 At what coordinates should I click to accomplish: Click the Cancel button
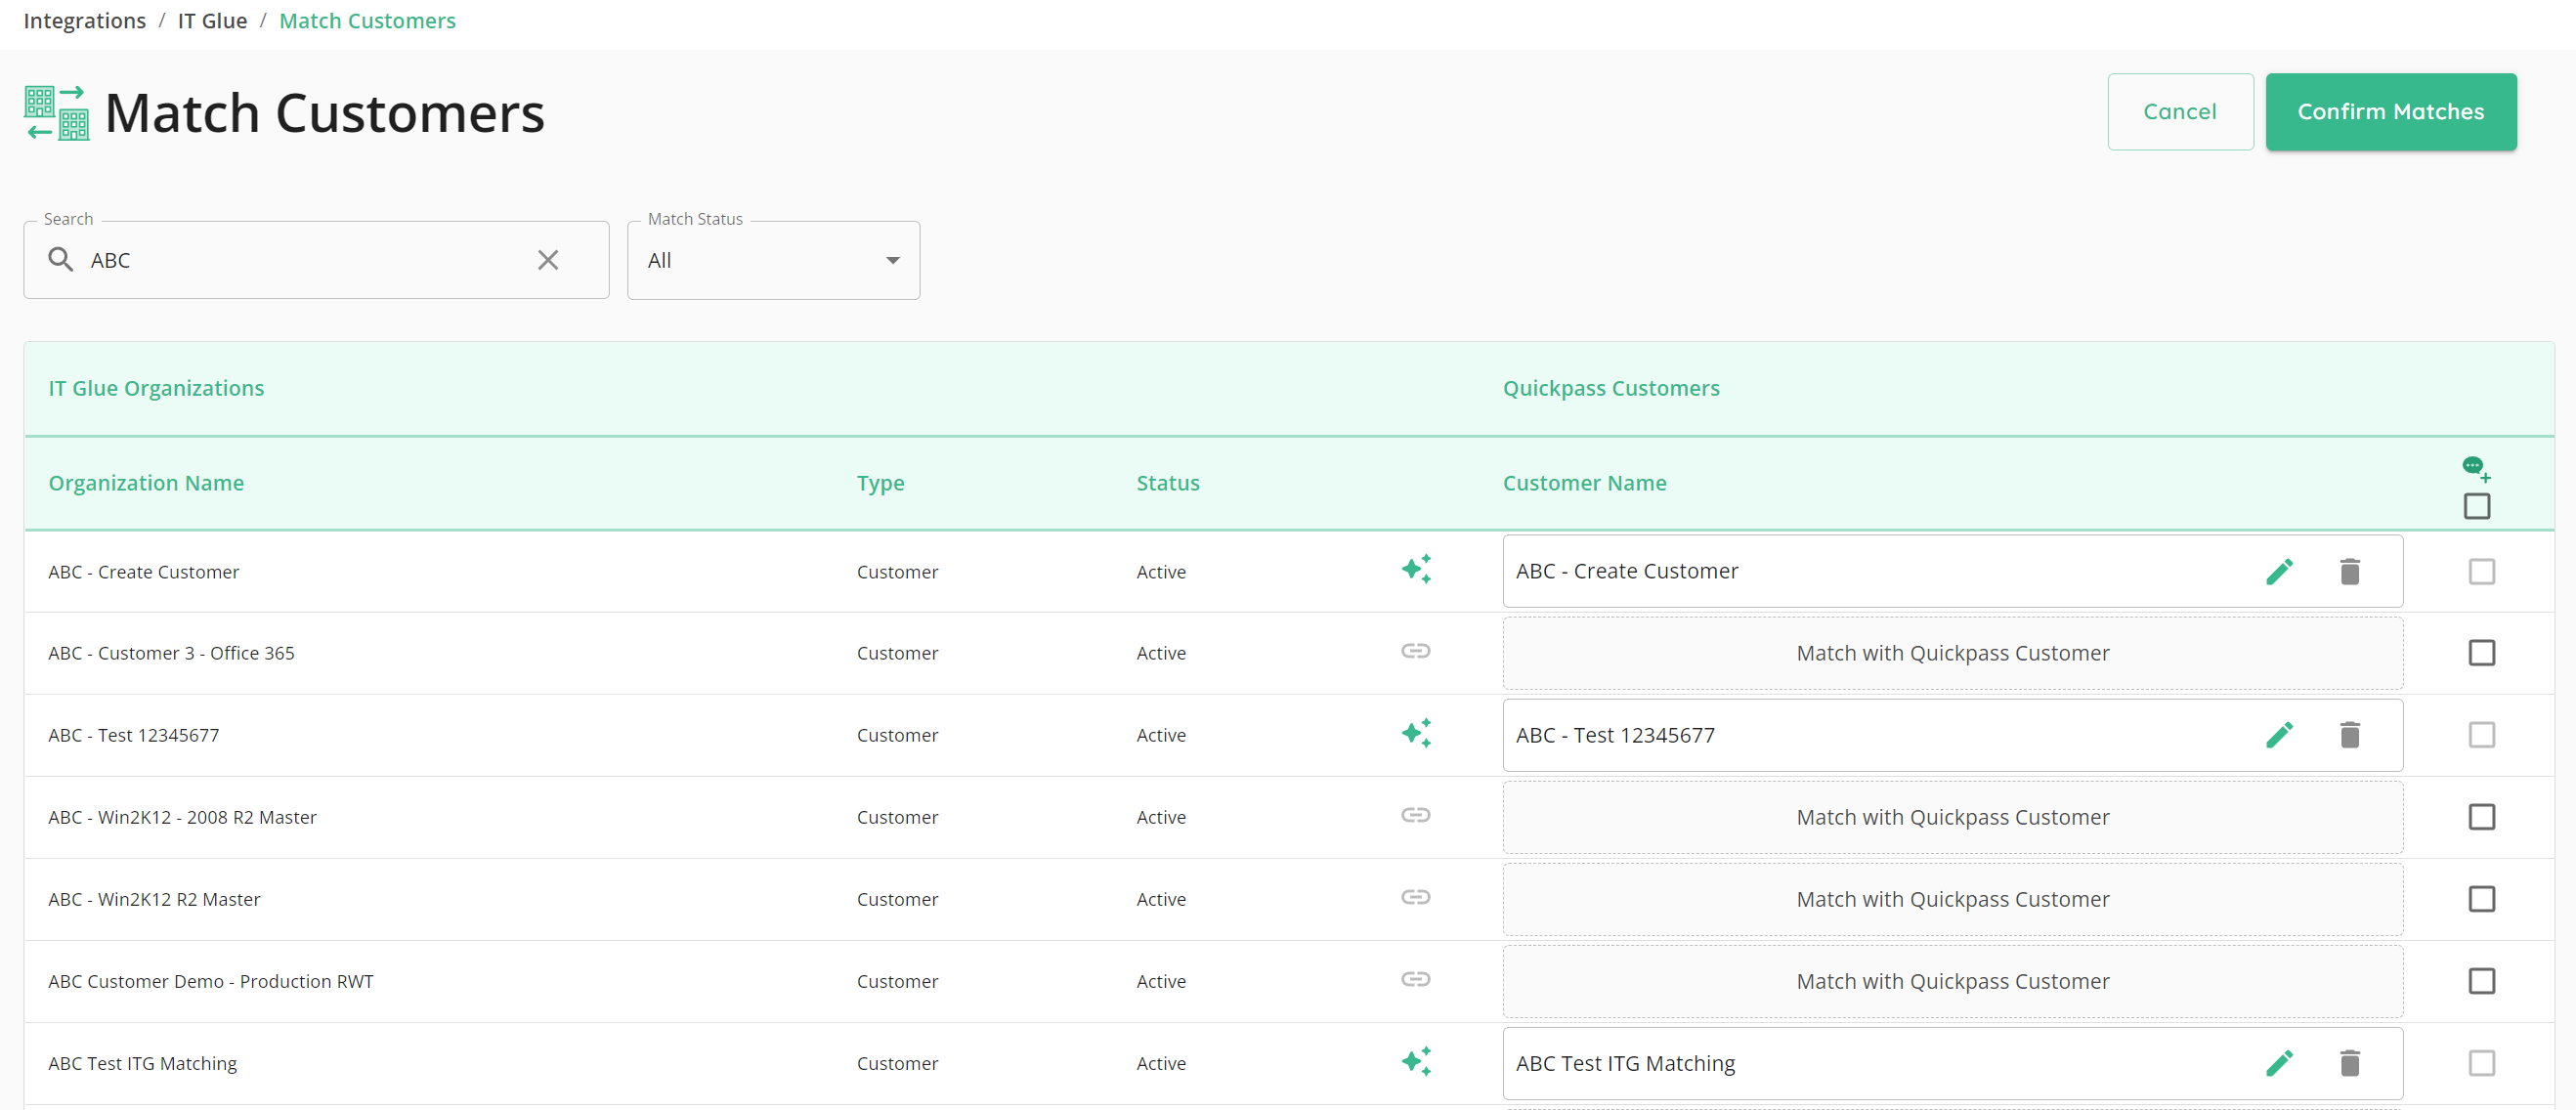[2180, 112]
